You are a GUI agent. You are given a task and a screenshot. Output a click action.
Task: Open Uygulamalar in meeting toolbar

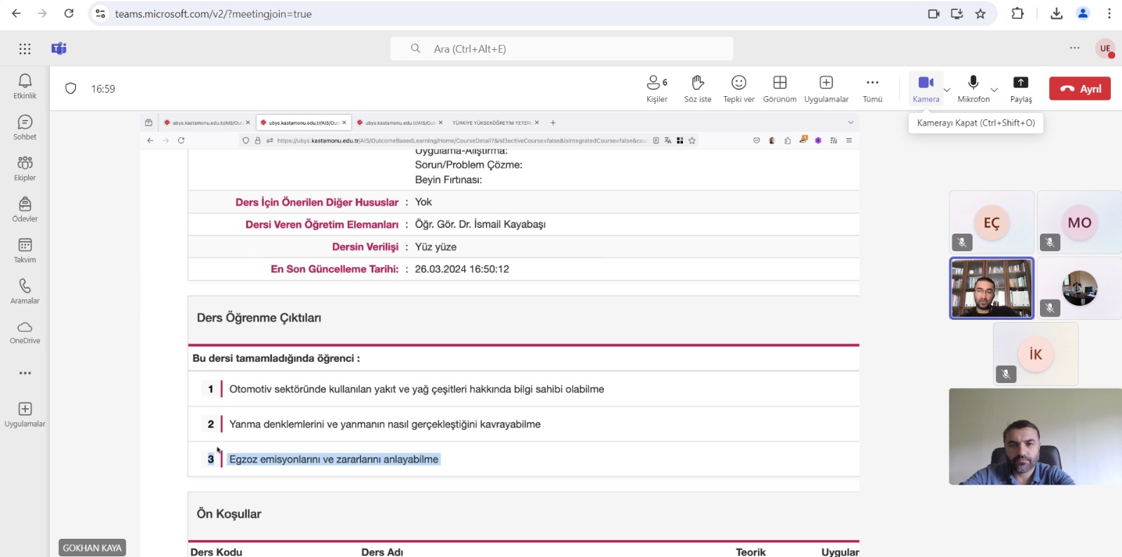[826, 88]
